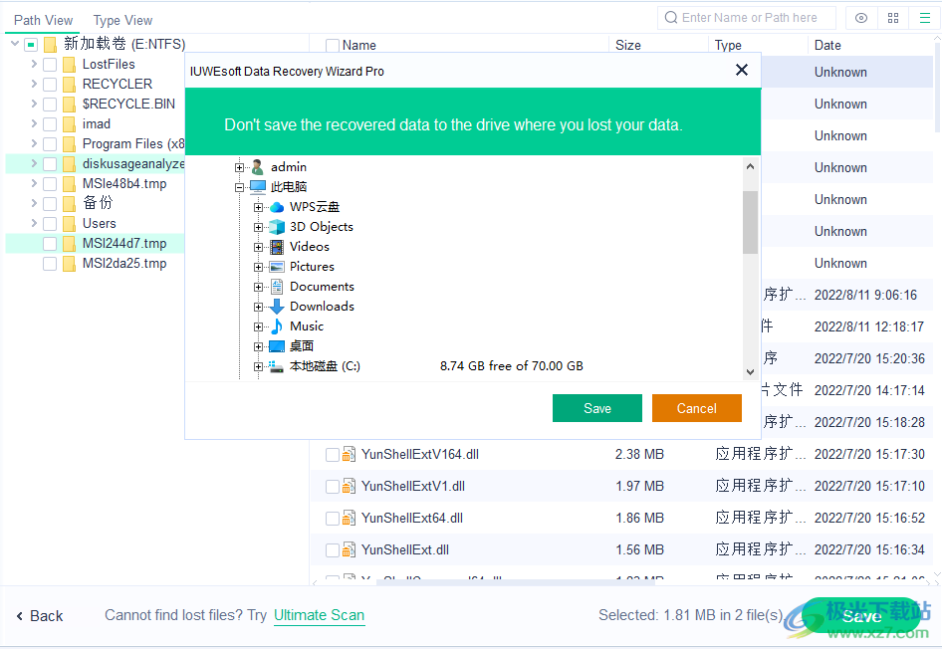Sort by the Type column header
942x649 pixels.
click(728, 45)
